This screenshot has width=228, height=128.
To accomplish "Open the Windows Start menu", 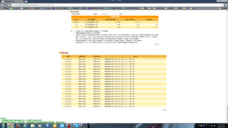I will tap(3, 126).
